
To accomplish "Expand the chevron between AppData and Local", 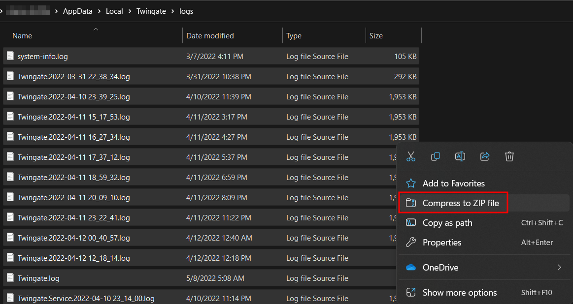I will click(x=100, y=11).
